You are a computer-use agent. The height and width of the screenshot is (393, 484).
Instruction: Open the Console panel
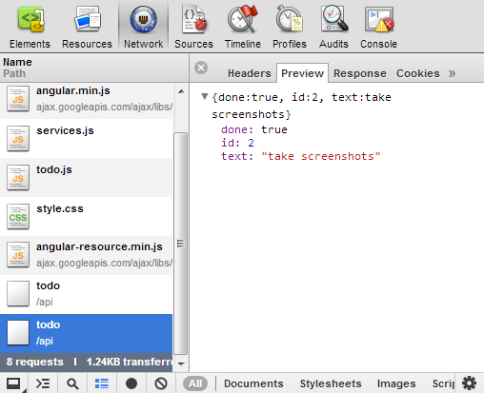(378, 28)
